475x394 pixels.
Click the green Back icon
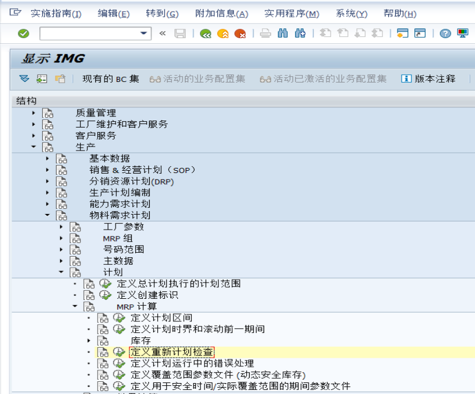tap(206, 33)
